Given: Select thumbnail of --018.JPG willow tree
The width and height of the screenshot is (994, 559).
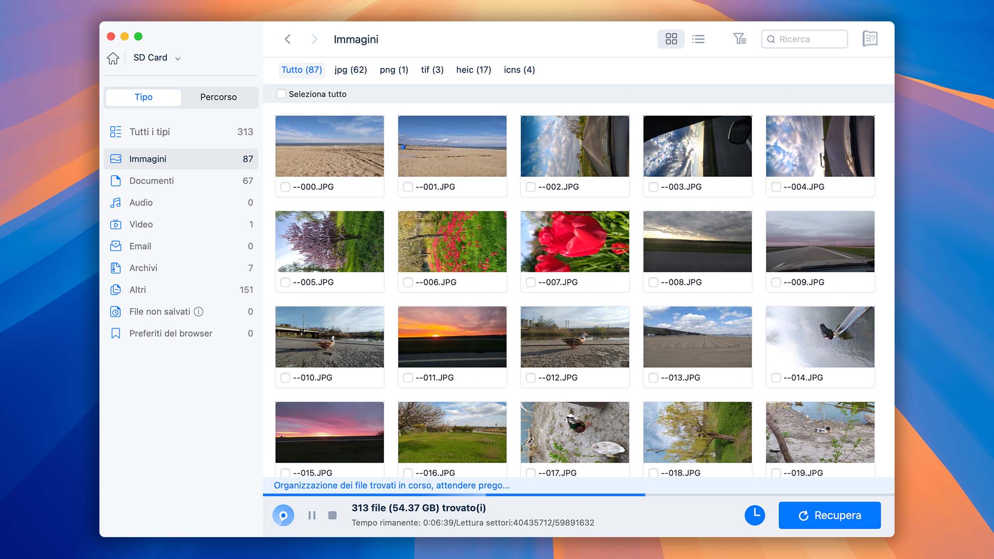Looking at the screenshot, I should point(697,432).
